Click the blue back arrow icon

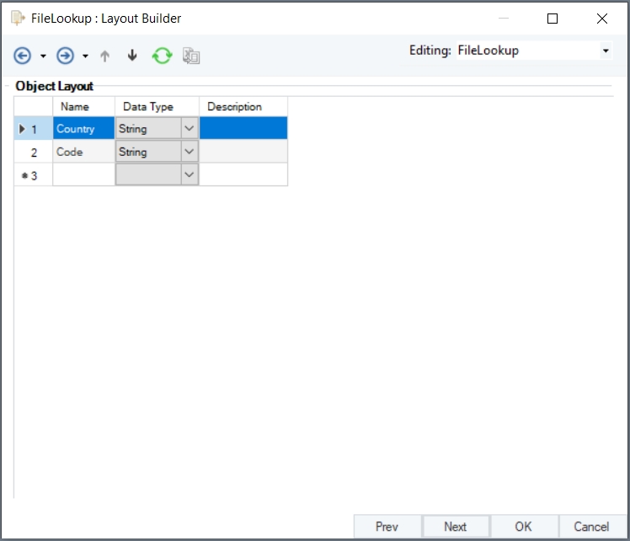point(23,56)
